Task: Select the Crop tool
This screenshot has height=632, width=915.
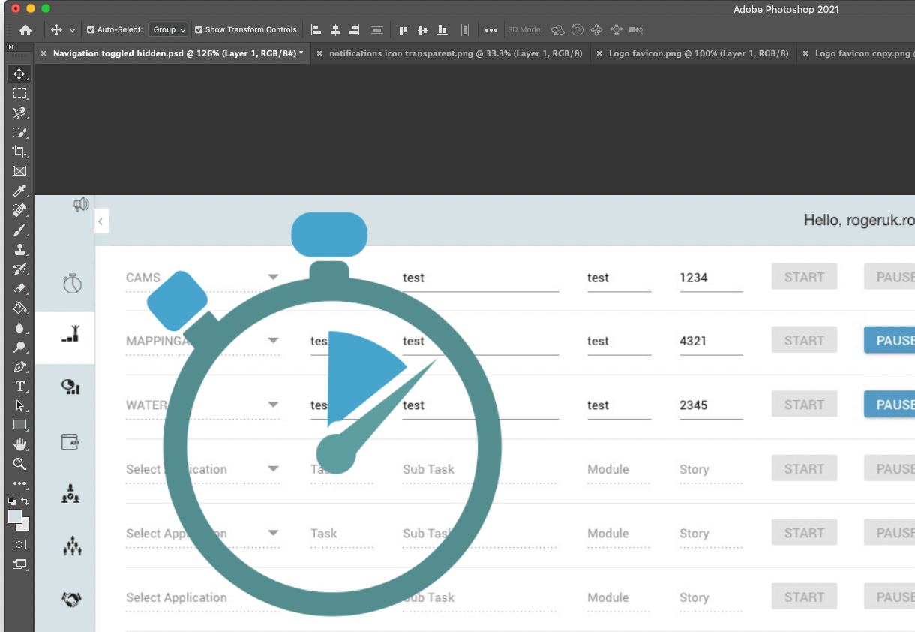Action: [19, 152]
